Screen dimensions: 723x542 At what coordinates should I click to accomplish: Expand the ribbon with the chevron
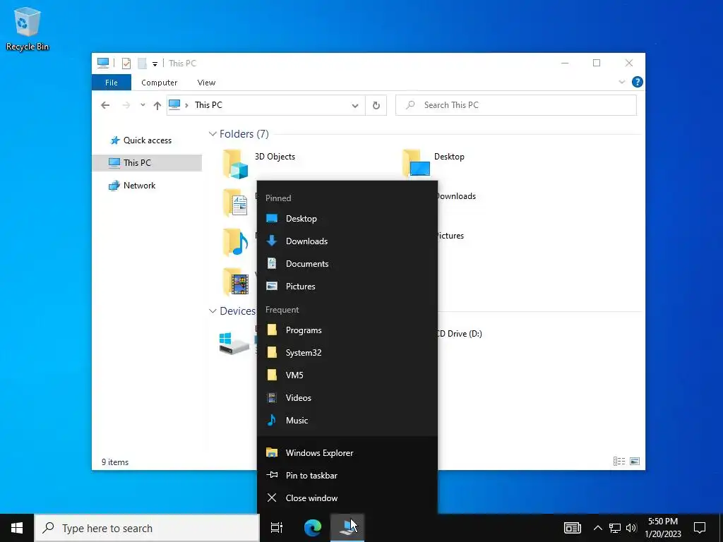[x=621, y=82]
